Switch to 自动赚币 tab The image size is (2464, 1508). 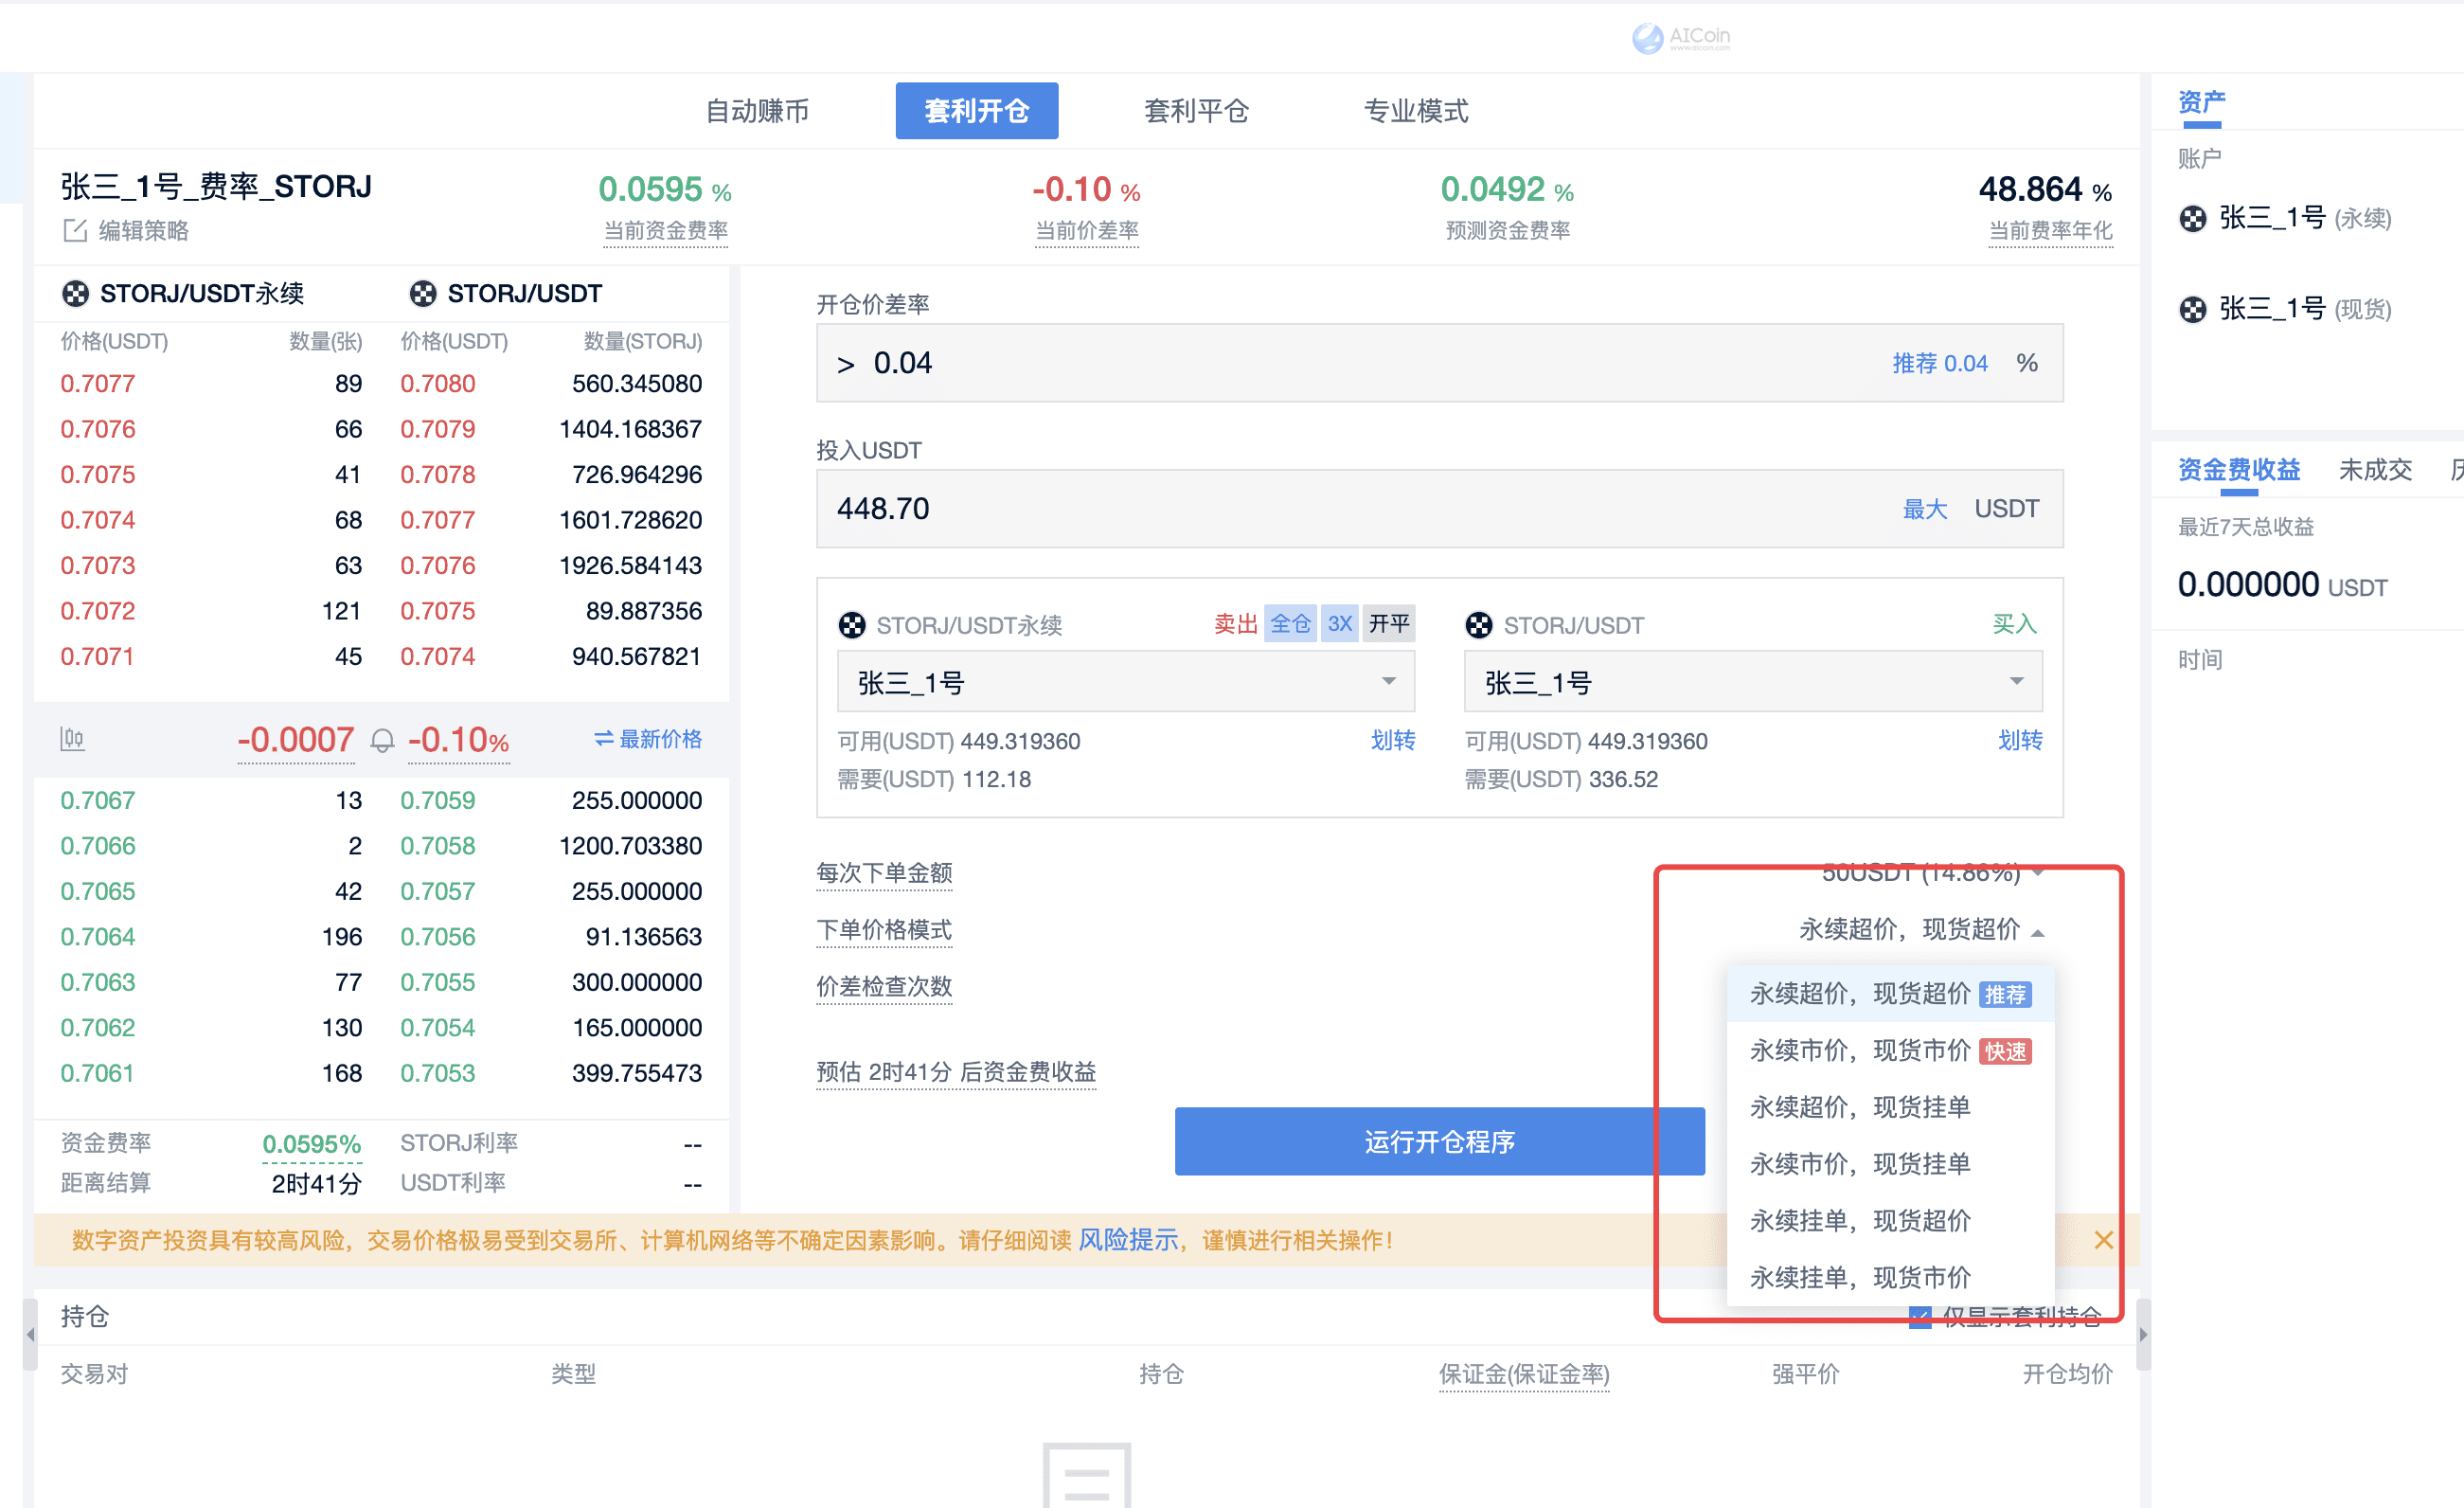tap(758, 111)
